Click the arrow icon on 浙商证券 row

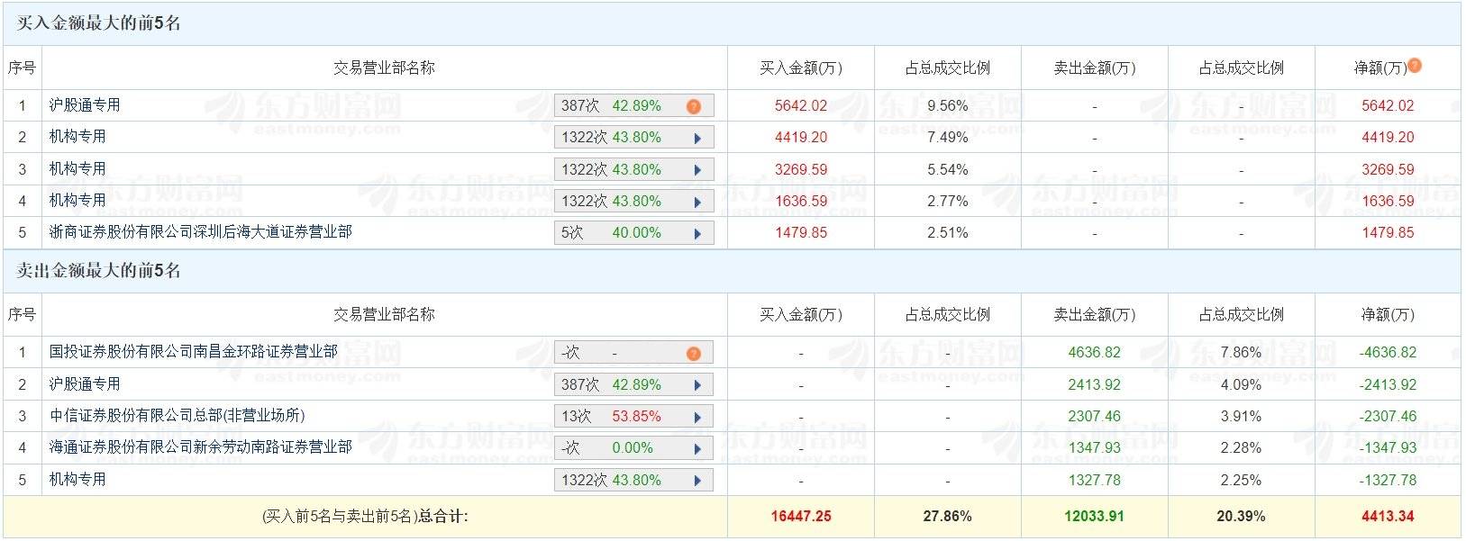click(697, 232)
